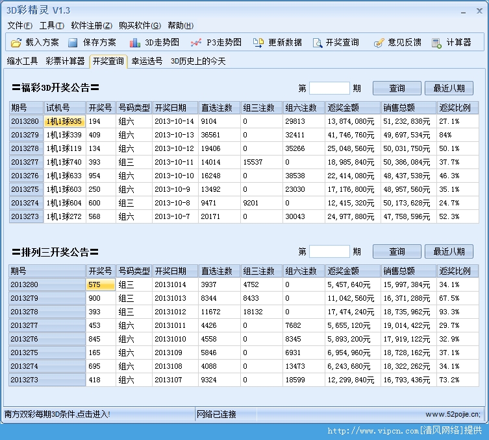Open the 3D历史上的今天 tab
This screenshot has width=489, height=440.
198,61
